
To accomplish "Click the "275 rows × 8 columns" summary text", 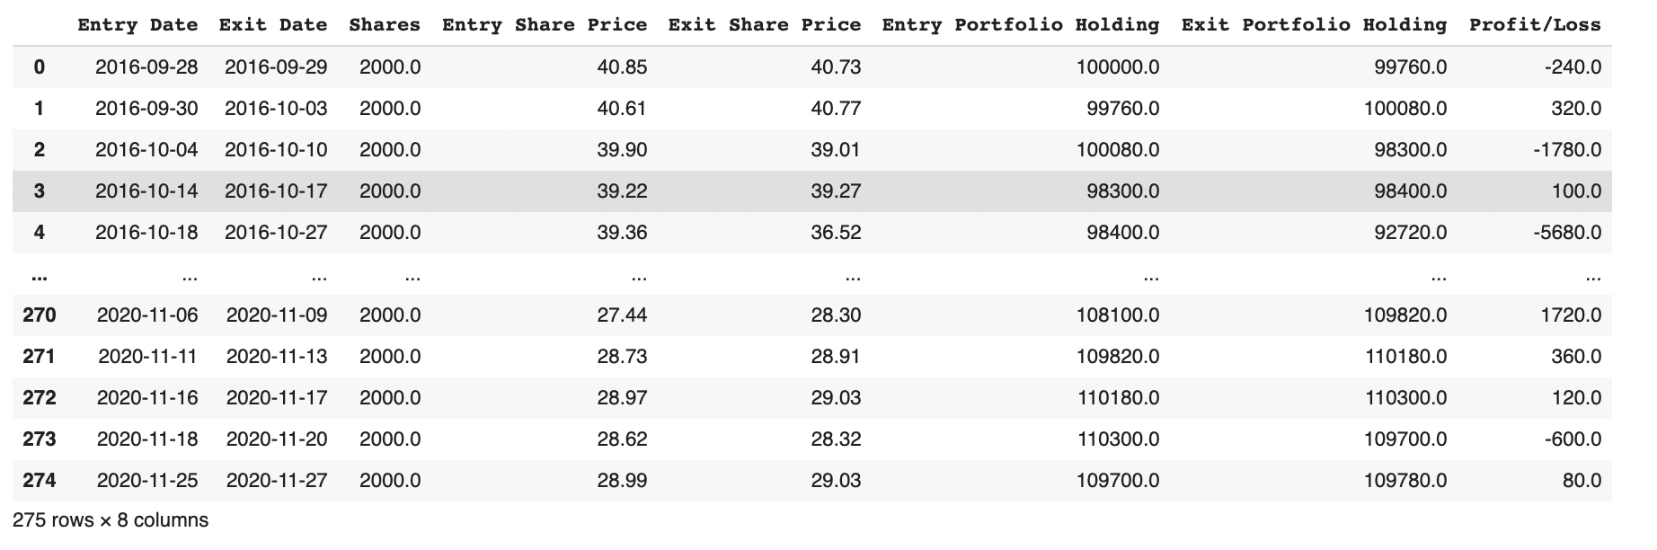I will (x=111, y=520).
